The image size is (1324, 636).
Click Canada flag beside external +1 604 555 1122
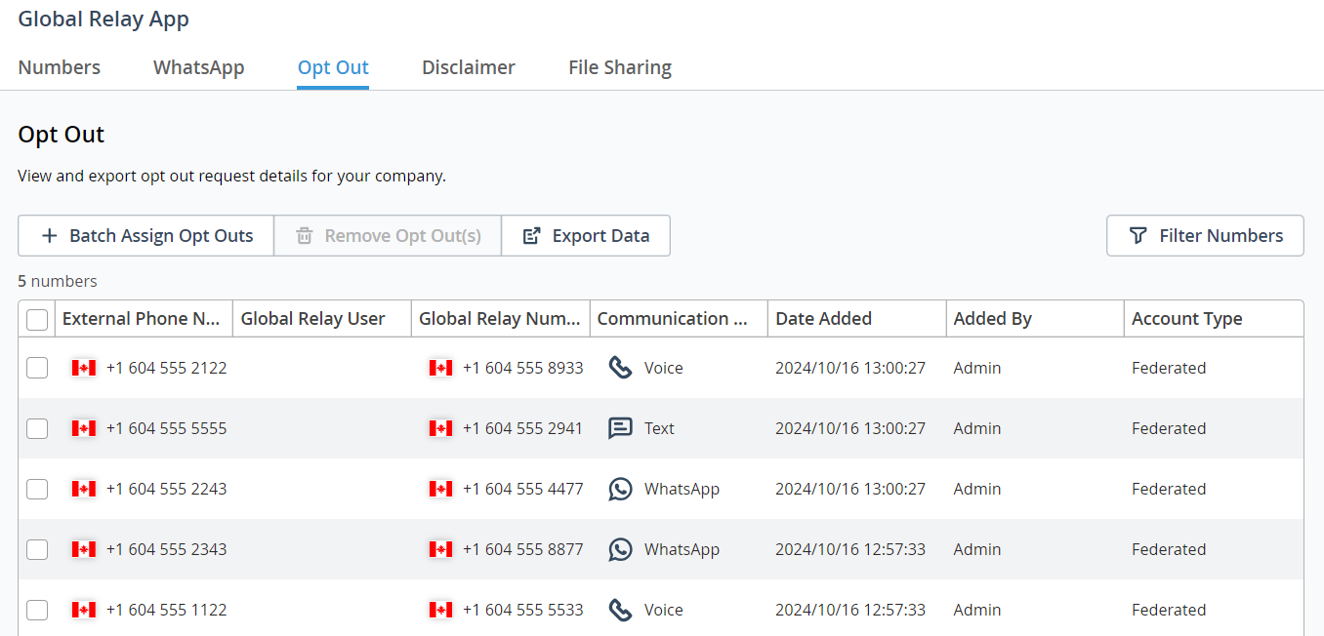(84, 610)
